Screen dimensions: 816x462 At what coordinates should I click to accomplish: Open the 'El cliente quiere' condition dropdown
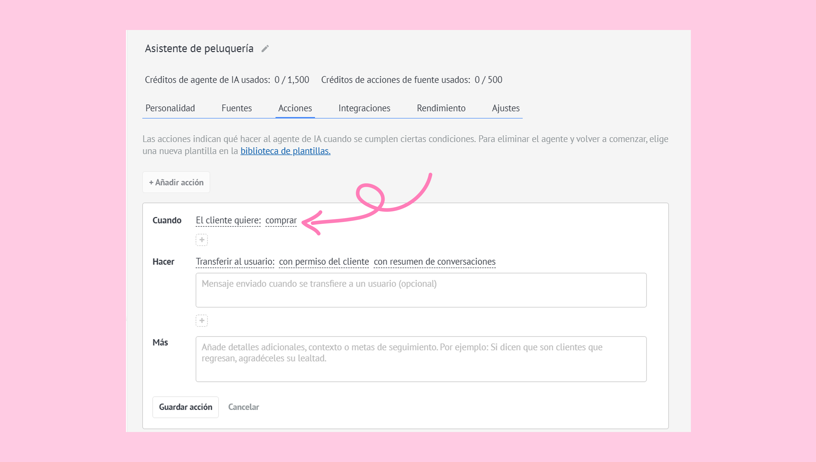[x=228, y=220]
